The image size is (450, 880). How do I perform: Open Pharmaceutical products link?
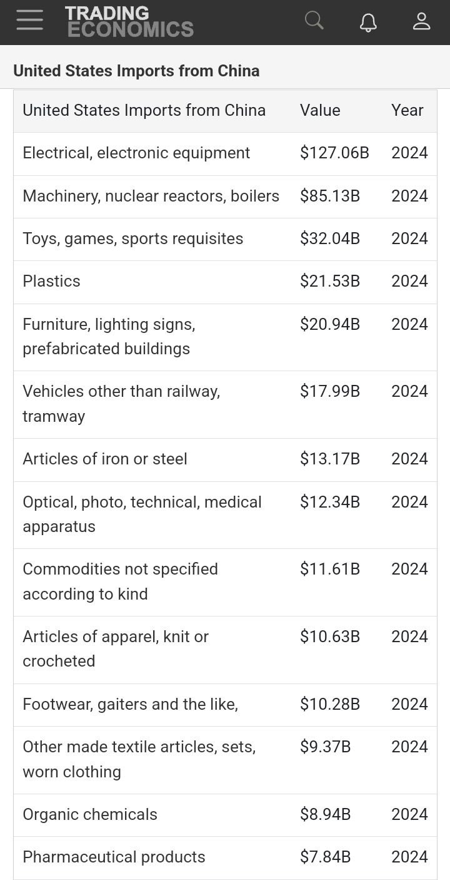point(114,857)
